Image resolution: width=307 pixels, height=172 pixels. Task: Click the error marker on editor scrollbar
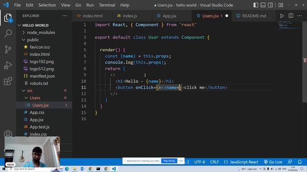pyautogui.click(x=305, y=60)
